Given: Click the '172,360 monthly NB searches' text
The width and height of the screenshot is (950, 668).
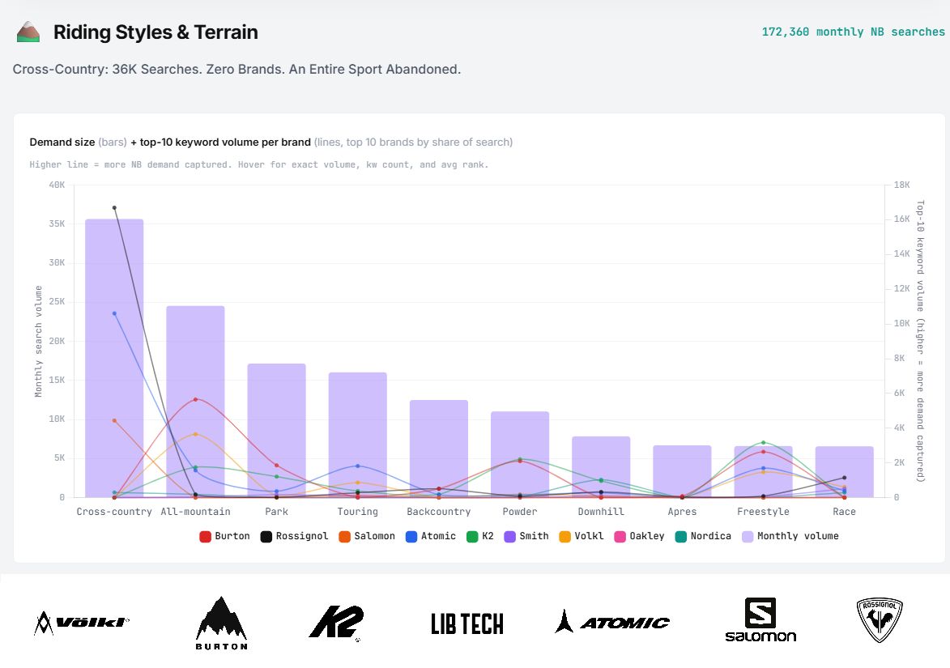Looking at the screenshot, I should tap(853, 32).
